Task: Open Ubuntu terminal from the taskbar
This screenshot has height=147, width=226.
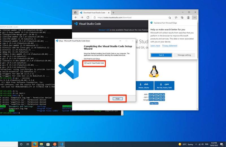Action: tap(55, 144)
